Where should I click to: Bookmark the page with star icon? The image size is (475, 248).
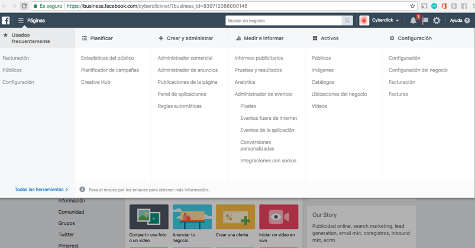(x=412, y=6)
